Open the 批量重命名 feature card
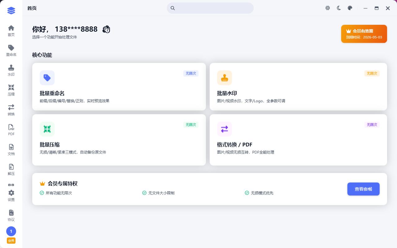This screenshot has width=397, height=248. point(119,87)
